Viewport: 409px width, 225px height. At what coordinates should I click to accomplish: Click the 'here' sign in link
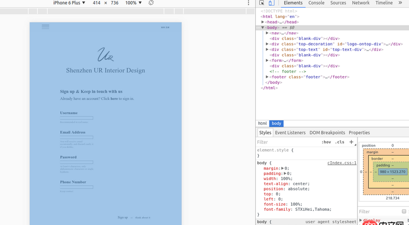click(114, 98)
